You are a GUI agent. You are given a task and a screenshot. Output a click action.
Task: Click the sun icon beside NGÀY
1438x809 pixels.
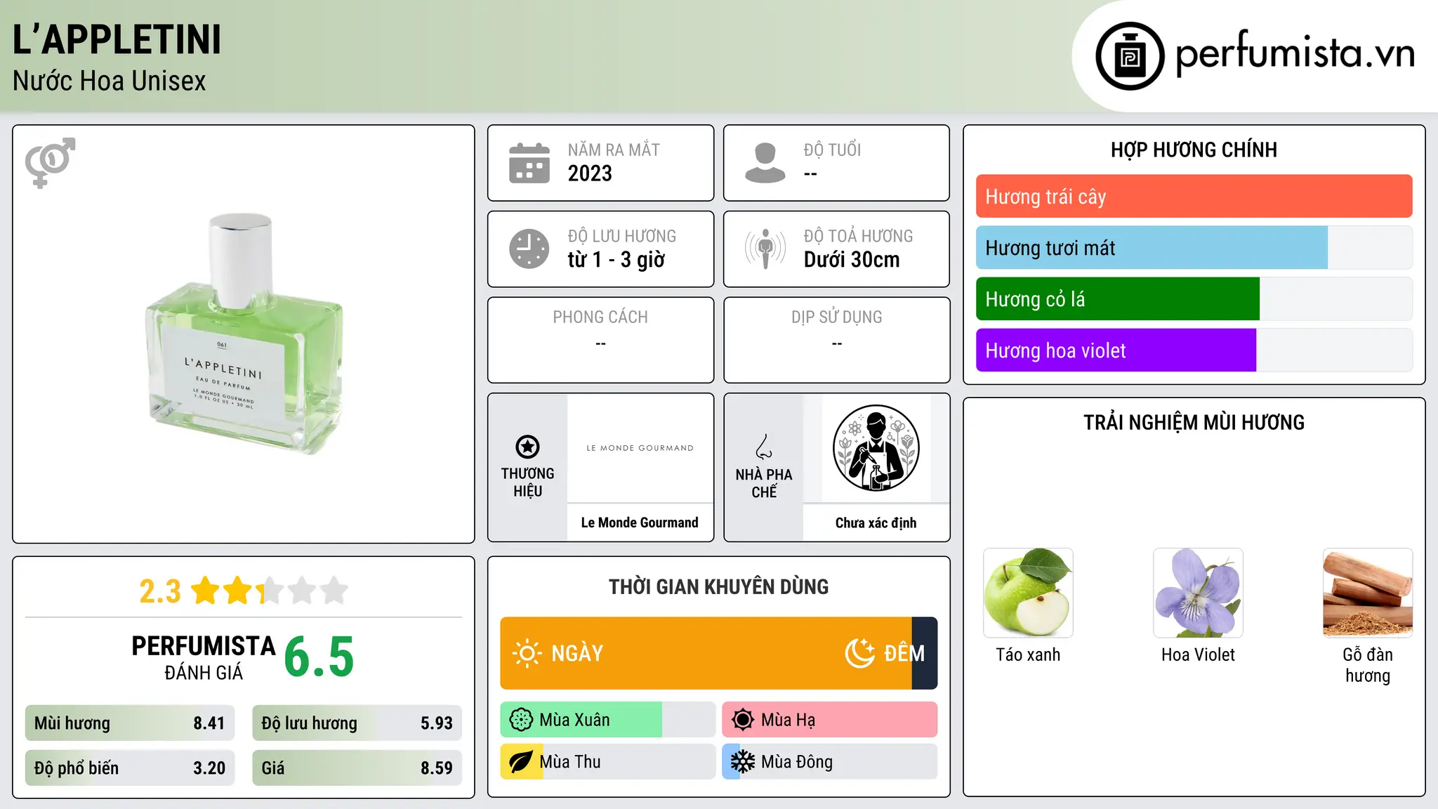tap(527, 653)
